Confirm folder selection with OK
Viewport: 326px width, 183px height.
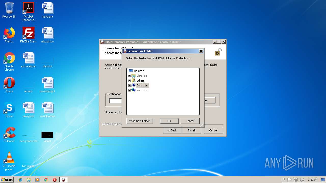click(x=169, y=121)
